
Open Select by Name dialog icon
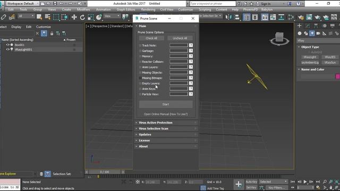pyautogui.click(x=47, y=17)
